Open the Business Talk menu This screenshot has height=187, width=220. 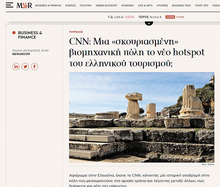[182, 5]
